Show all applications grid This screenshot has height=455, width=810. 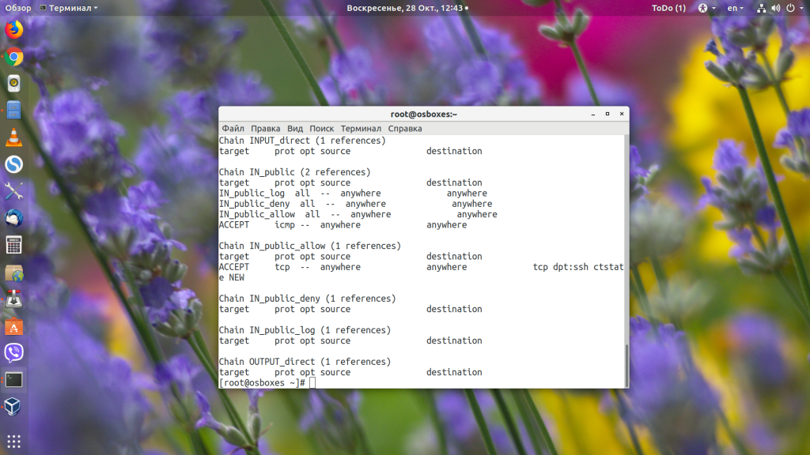[14, 441]
